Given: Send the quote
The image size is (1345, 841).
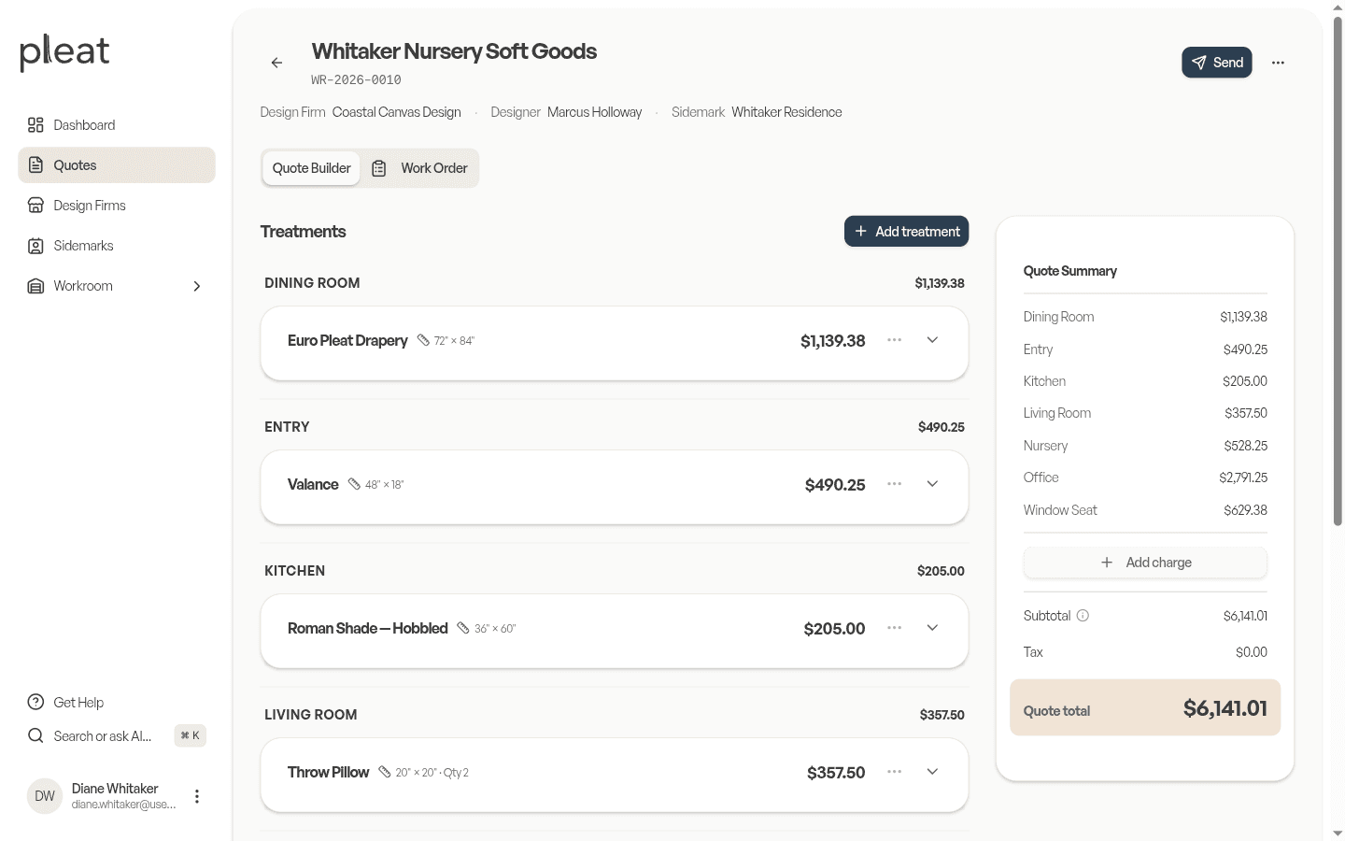Looking at the screenshot, I should tap(1217, 63).
